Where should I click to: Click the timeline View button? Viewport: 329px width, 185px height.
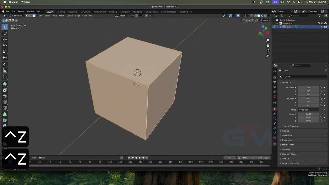click(x=34, y=158)
